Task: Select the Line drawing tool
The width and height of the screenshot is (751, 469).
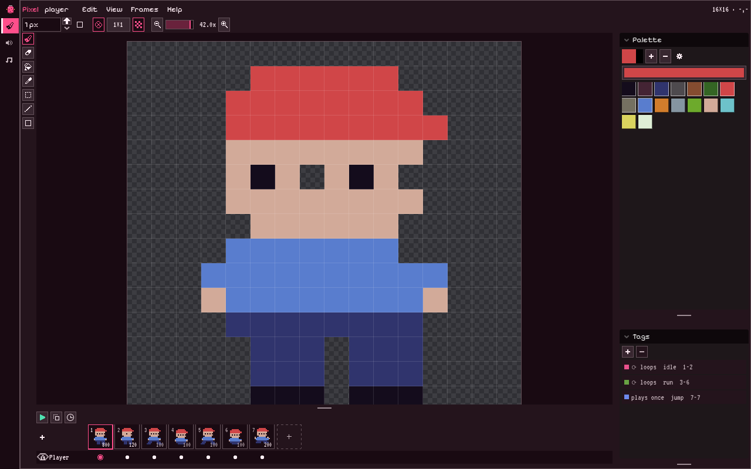Action: coord(28,109)
